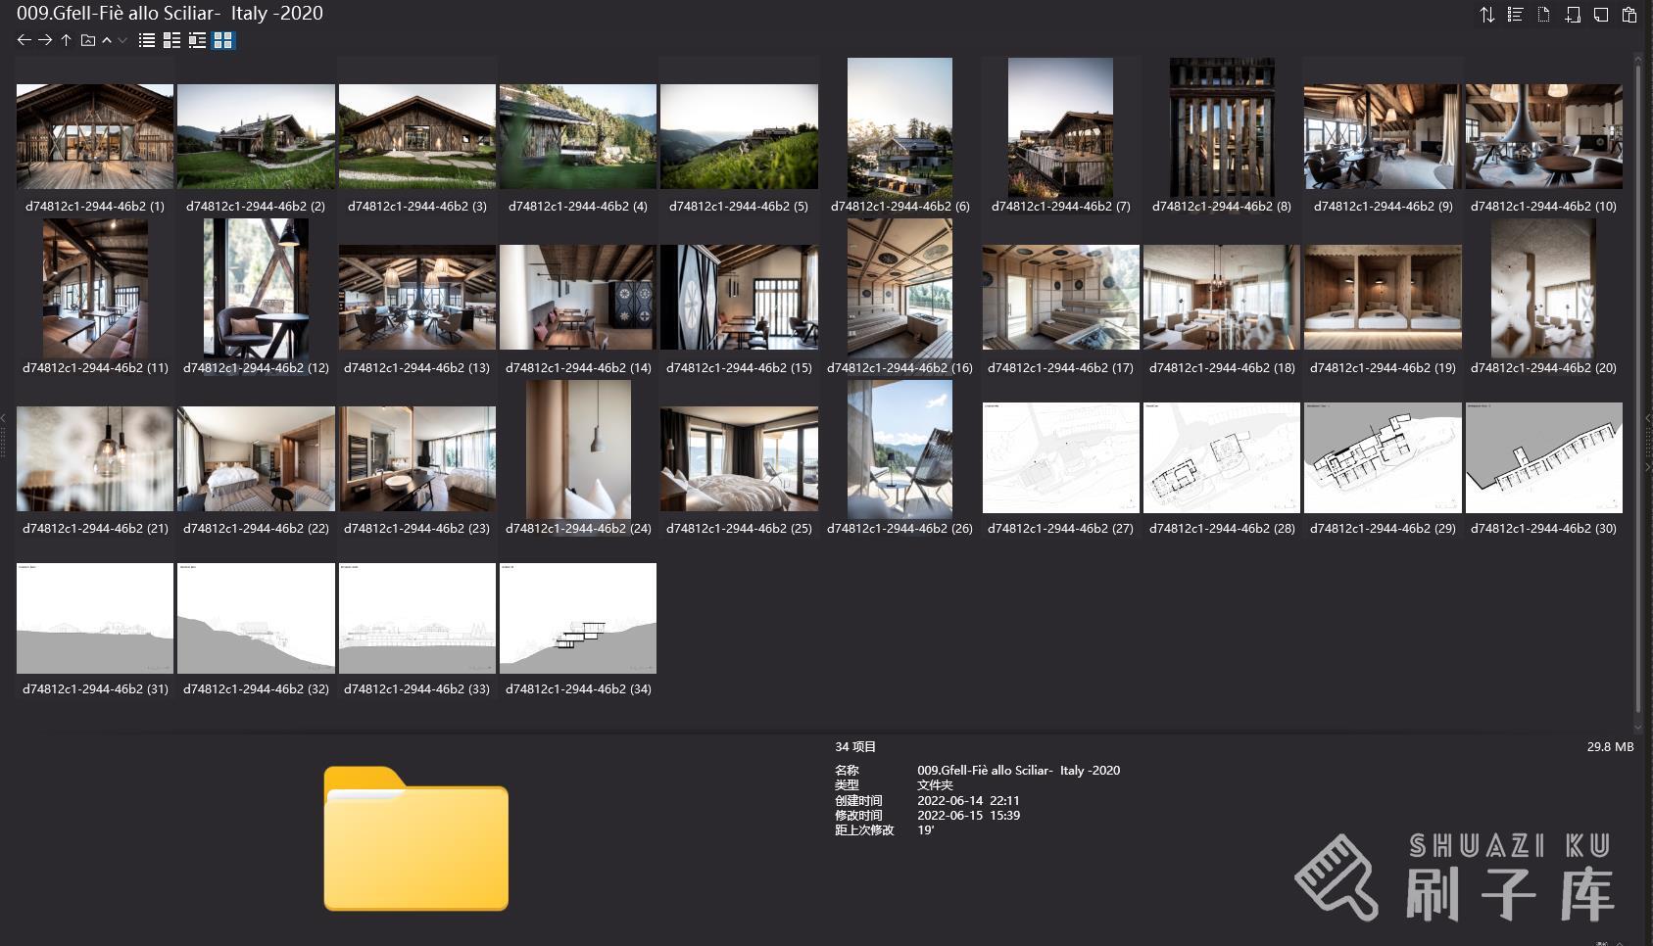
Task: Click the folder history icon
Action: click(x=87, y=40)
